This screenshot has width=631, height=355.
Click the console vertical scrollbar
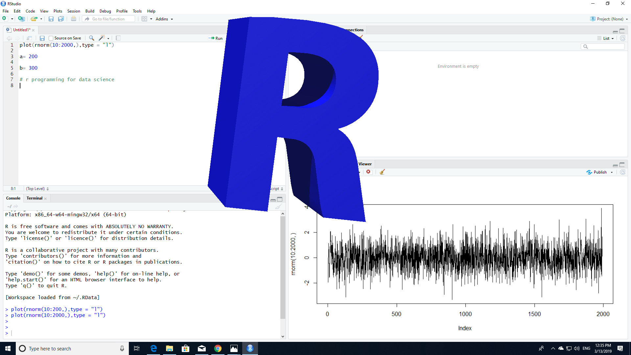pos(283,268)
